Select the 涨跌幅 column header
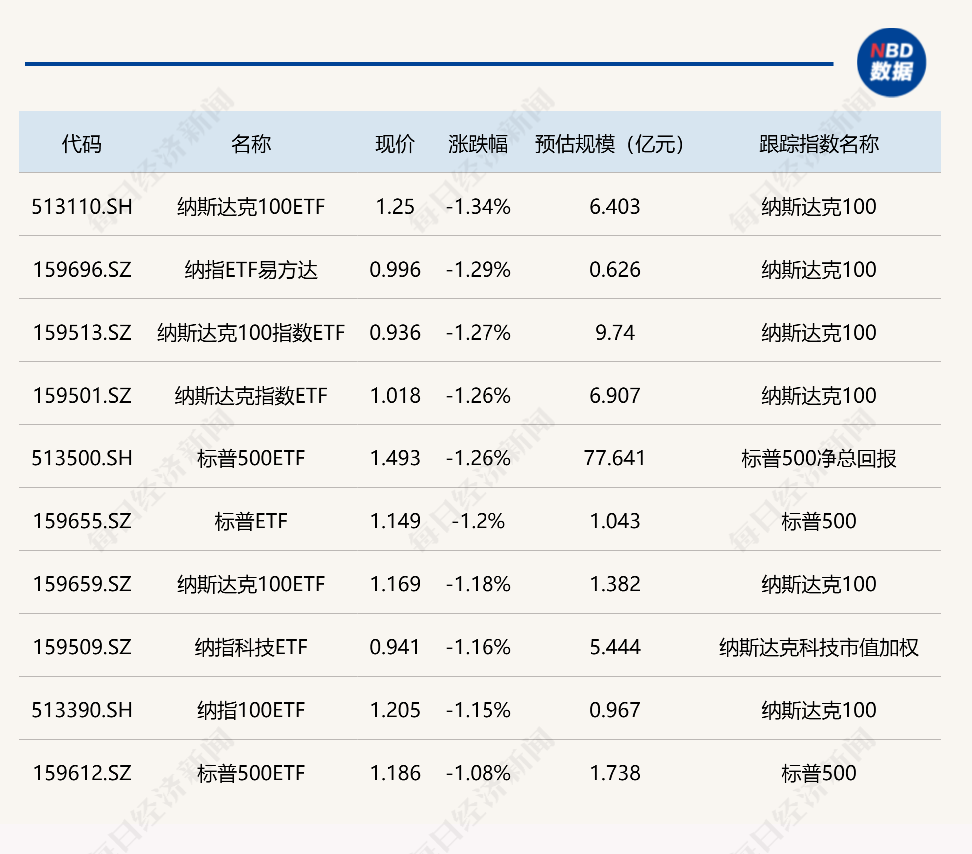Viewport: 972px width, 854px height. pos(478,144)
